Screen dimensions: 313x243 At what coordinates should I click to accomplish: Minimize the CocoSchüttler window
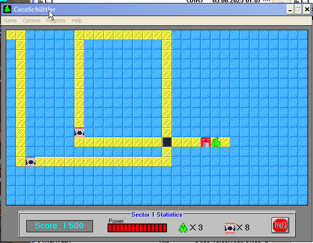click(x=290, y=9)
